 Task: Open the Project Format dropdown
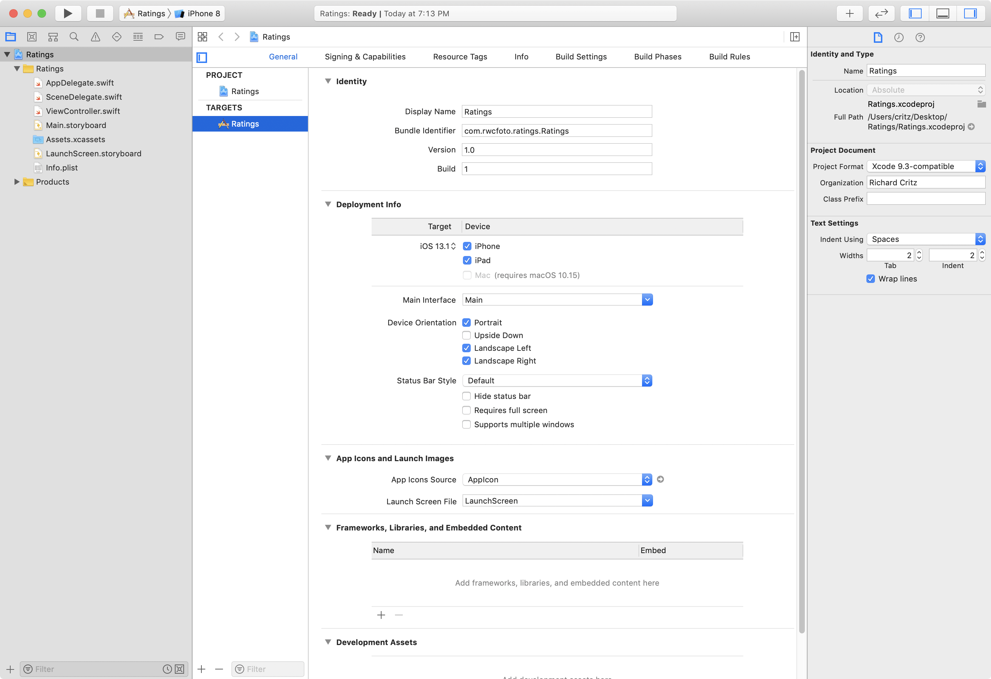(926, 166)
